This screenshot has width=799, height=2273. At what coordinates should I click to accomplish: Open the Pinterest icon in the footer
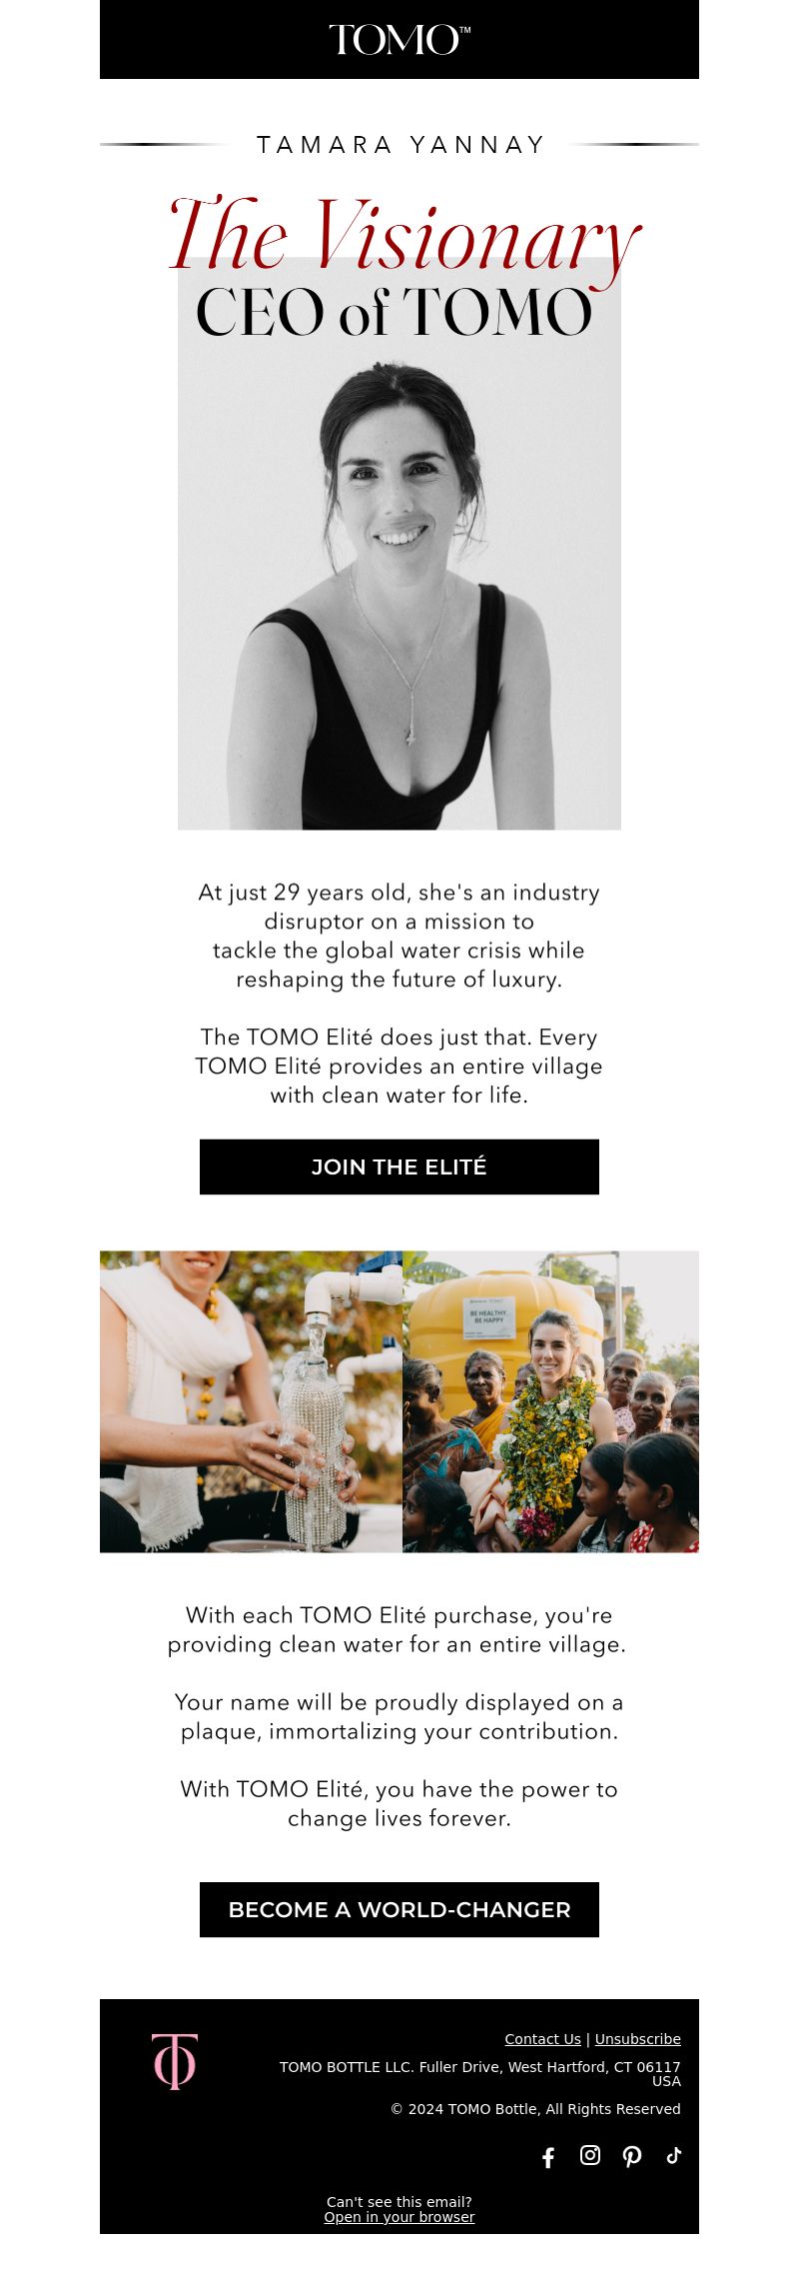[632, 2156]
